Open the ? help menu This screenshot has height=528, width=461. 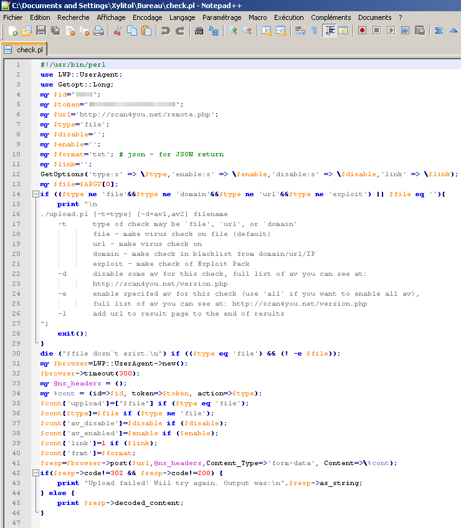click(401, 17)
